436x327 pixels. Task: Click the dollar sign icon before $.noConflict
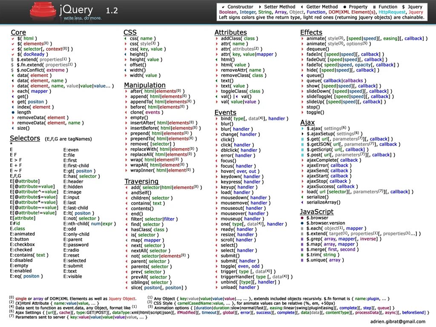tap(12, 70)
